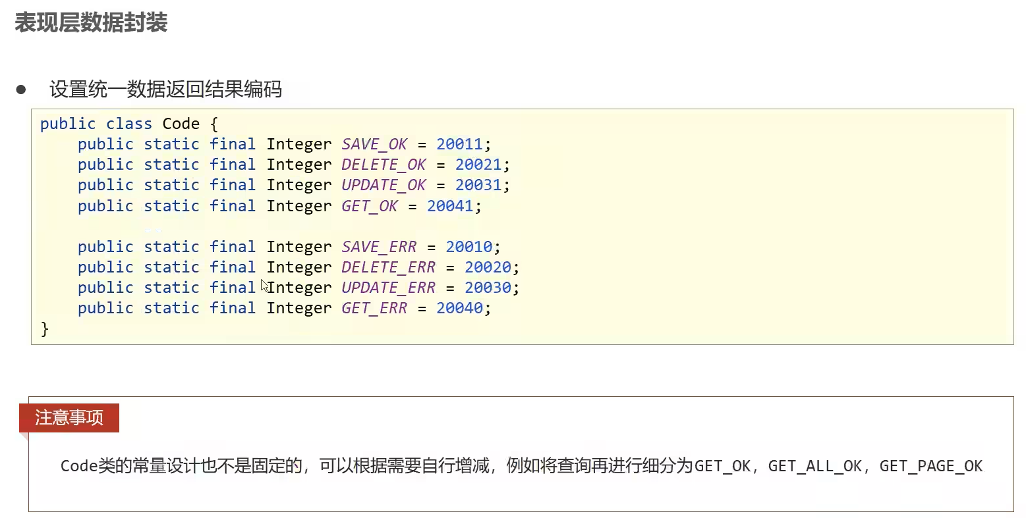Click the GET_ERR constant name
The image size is (1026, 518).
point(374,308)
